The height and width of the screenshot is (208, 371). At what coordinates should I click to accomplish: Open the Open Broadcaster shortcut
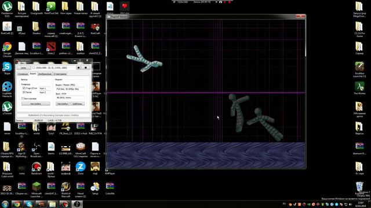coord(37,147)
